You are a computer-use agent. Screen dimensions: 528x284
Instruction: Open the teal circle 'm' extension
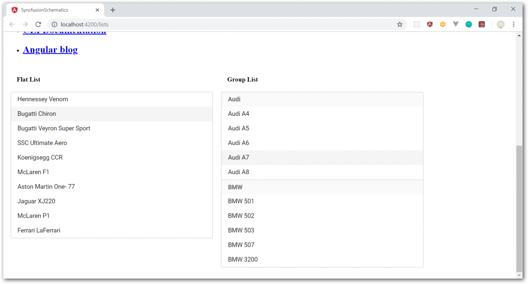click(x=469, y=24)
